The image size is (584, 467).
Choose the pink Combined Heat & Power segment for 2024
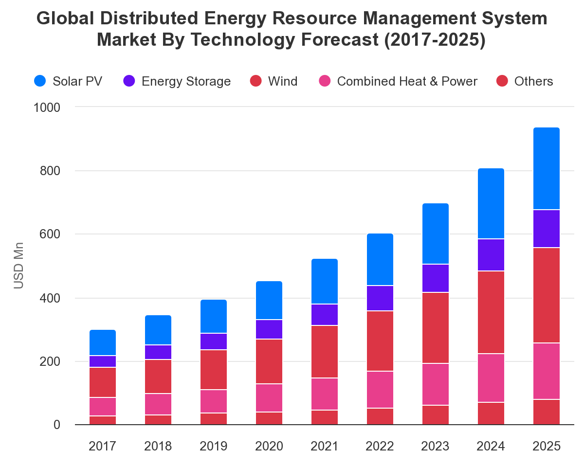click(491, 378)
